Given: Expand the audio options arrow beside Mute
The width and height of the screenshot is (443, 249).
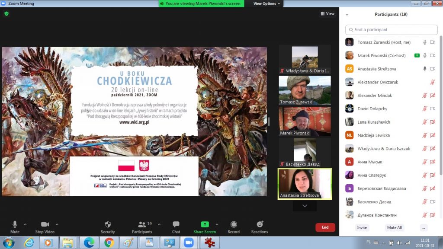Looking at the screenshot, I should coord(25,224).
